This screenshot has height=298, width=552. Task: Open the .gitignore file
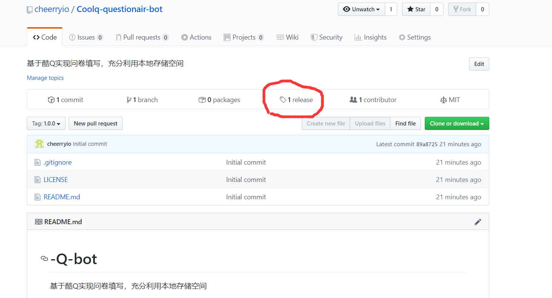(x=57, y=162)
